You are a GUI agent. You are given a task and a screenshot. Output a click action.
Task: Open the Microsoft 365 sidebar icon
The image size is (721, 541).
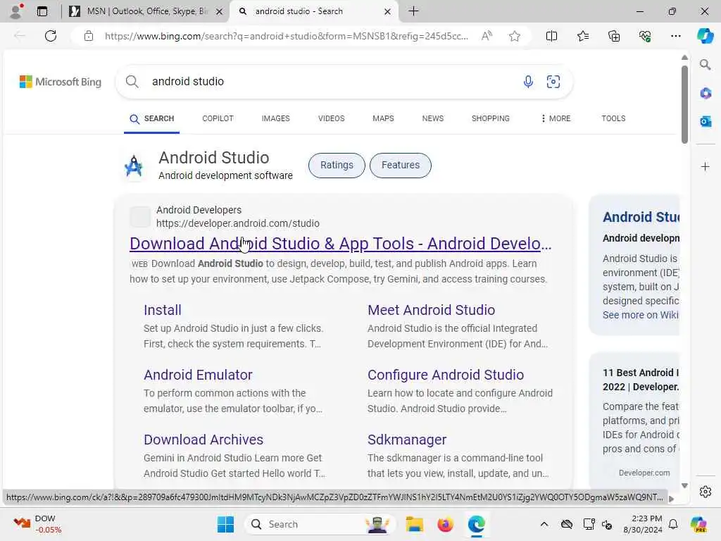pos(706,94)
